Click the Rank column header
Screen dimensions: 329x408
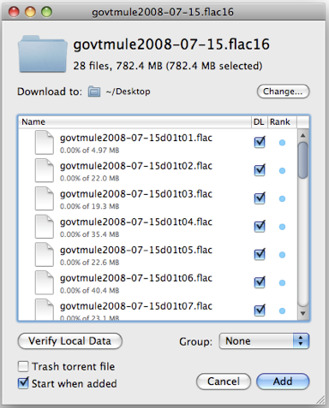[282, 122]
